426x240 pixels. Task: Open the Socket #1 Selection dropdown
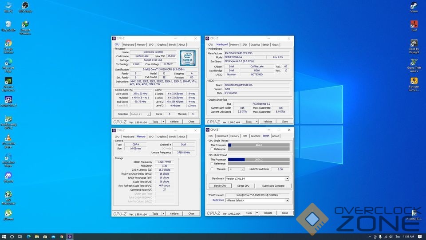pyautogui.click(x=149, y=114)
